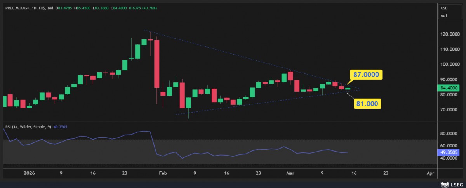Click the 81.000 yellow price callout
Screen dimensions: 466x188
367,104
